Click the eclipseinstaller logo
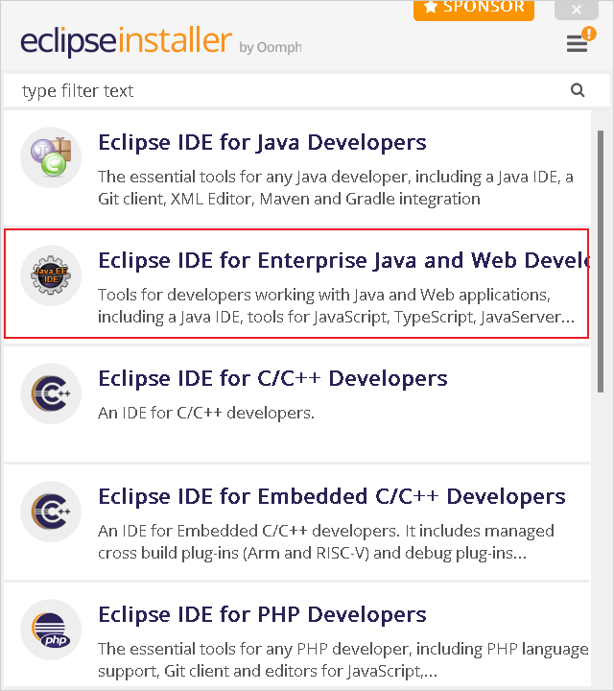The image size is (614, 691). (x=126, y=40)
